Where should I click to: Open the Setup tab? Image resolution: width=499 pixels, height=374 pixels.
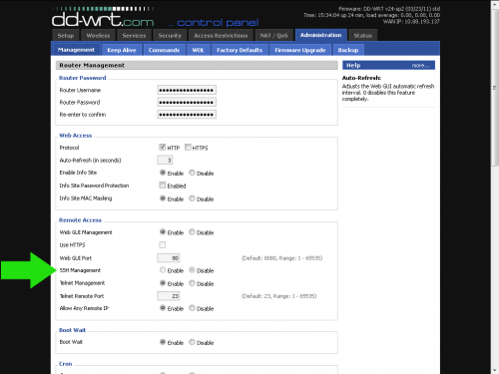click(66, 36)
